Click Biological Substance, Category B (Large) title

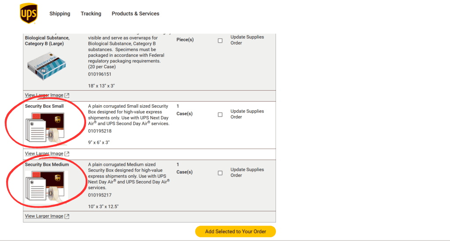47,40
